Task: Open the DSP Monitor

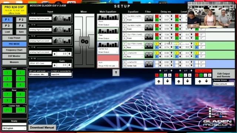Action: [14, 56]
